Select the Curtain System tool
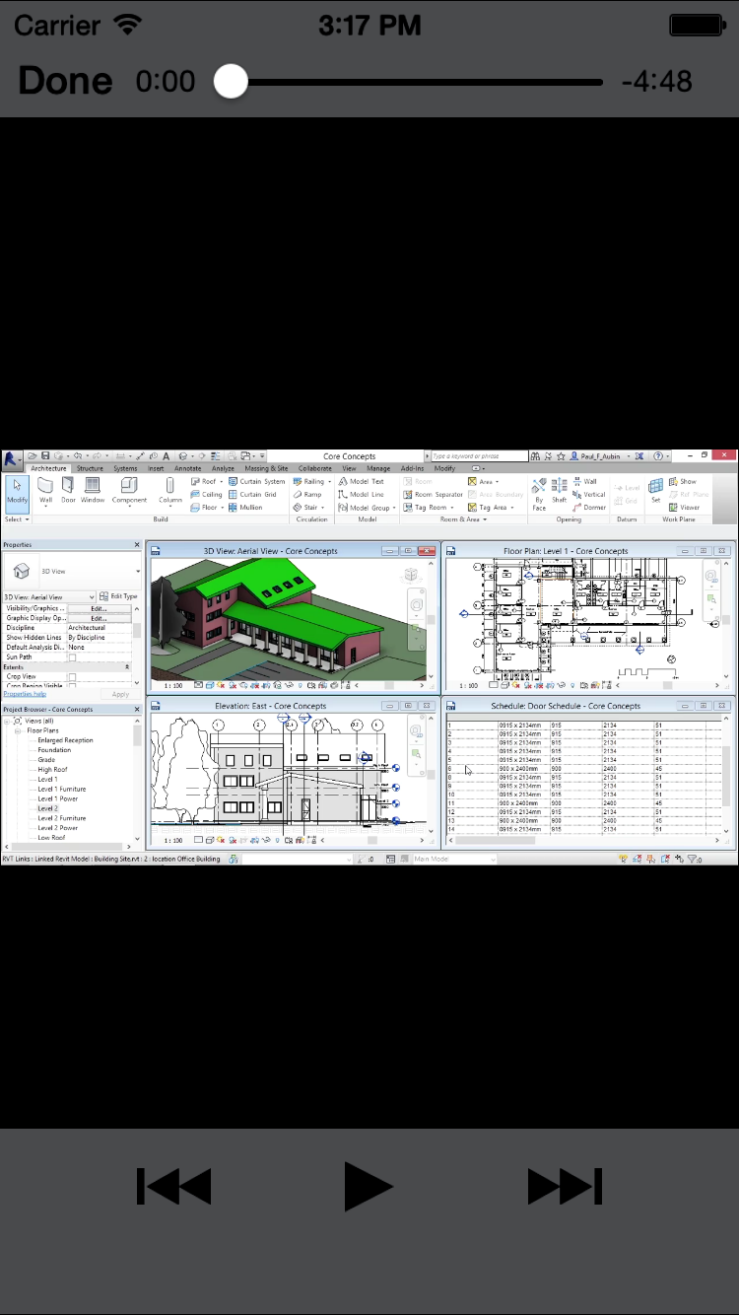The width and height of the screenshot is (739, 1315). coord(257,482)
